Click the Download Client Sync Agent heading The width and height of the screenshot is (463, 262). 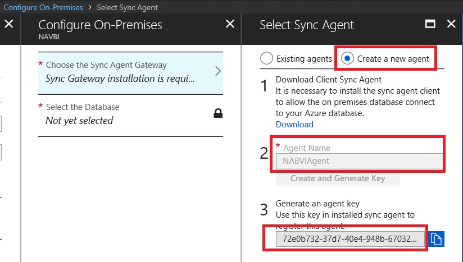pos(328,80)
